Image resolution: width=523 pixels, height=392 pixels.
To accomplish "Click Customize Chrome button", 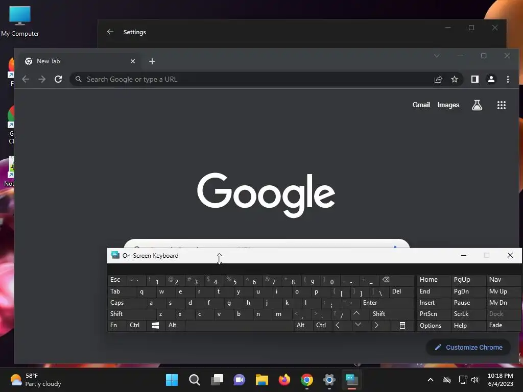I will coord(468,347).
